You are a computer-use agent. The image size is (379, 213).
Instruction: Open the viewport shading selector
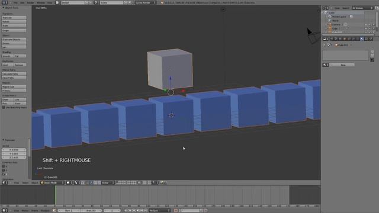pos(69,183)
